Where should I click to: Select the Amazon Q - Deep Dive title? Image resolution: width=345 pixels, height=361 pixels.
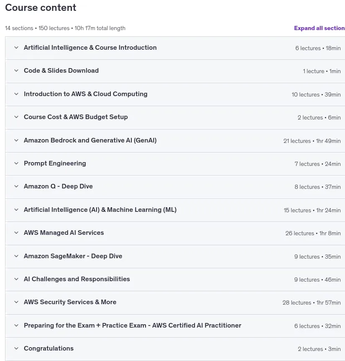58,186
